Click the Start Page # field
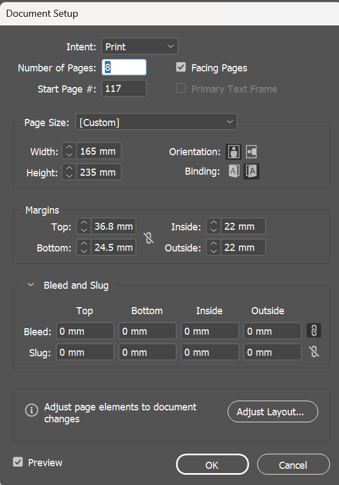 pyautogui.click(x=124, y=89)
